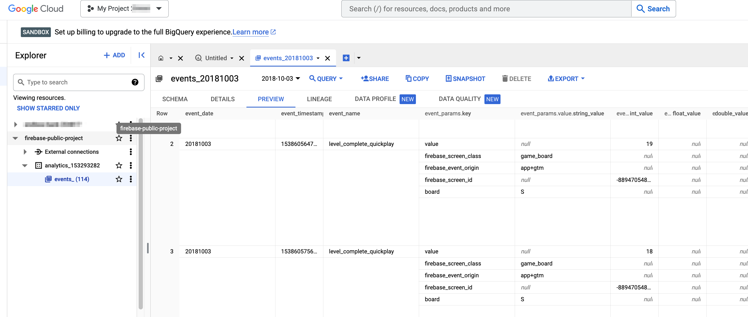Close the events_20181003 tab

click(x=328, y=58)
